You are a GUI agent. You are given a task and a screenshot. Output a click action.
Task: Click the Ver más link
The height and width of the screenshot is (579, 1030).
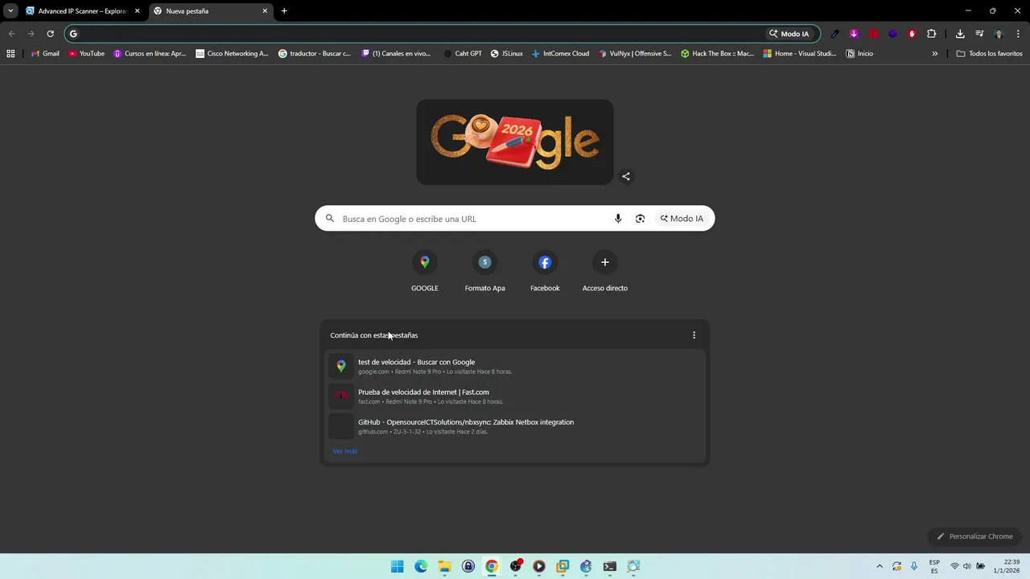[345, 451]
